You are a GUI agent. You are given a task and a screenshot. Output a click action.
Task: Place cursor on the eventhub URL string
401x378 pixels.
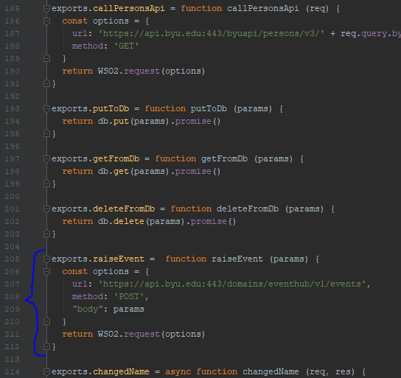tap(232, 284)
